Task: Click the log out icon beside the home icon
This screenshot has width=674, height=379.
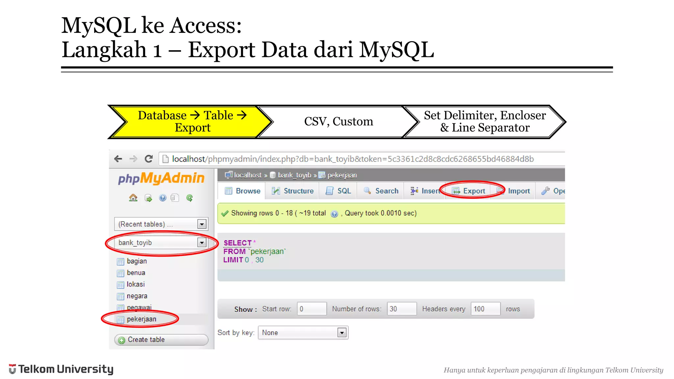Action: [148, 198]
